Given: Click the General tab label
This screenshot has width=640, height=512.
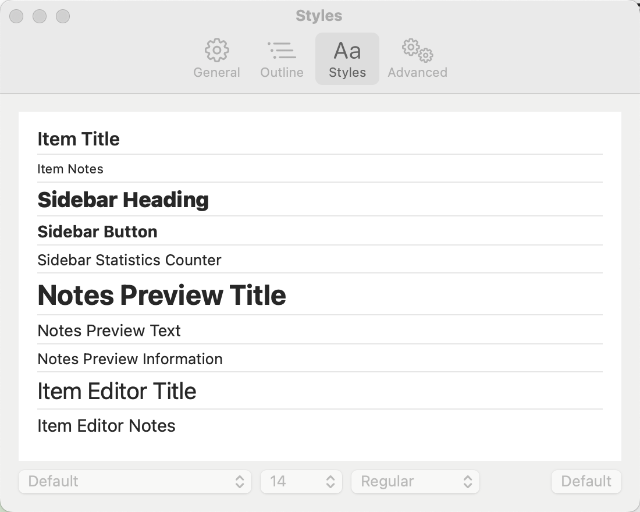Looking at the screenshot, I should point(217,72).
